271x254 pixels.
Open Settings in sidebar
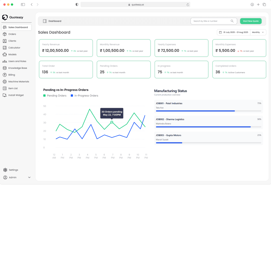pos(13,170)
